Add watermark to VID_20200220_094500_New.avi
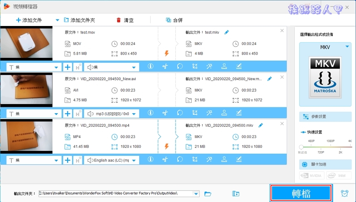356x202 pixels. click(224, 113)
